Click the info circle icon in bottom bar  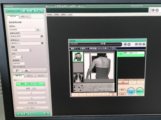(x=20, y=114)
